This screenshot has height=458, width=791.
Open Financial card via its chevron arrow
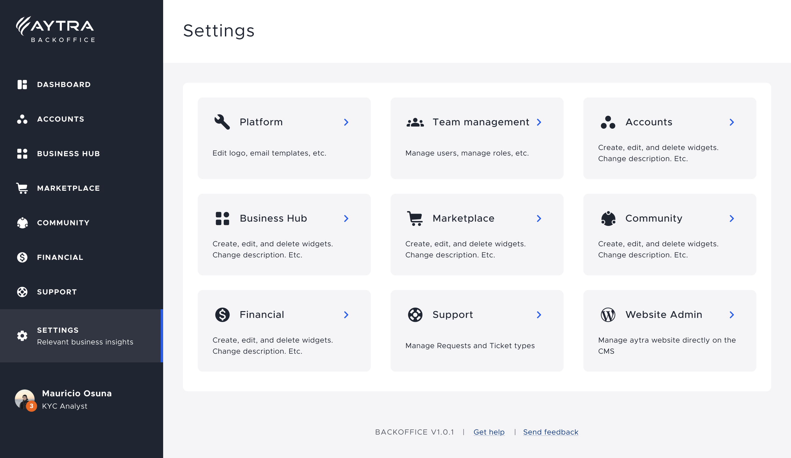click(x=346, y=315)
